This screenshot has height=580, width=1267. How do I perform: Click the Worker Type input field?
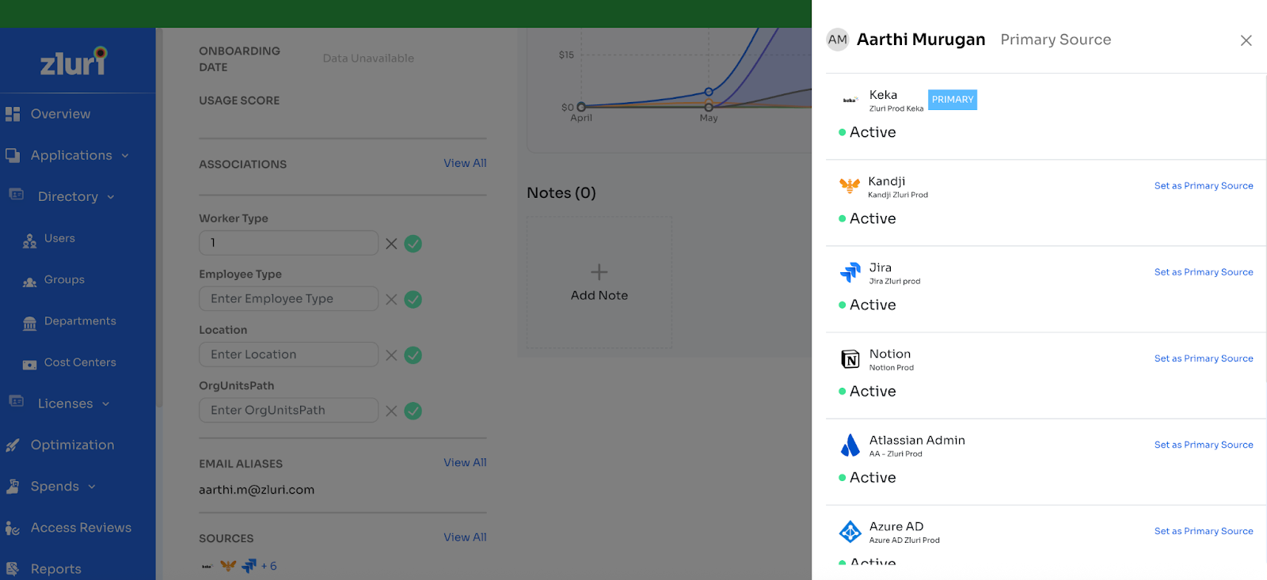pos(288,243)
